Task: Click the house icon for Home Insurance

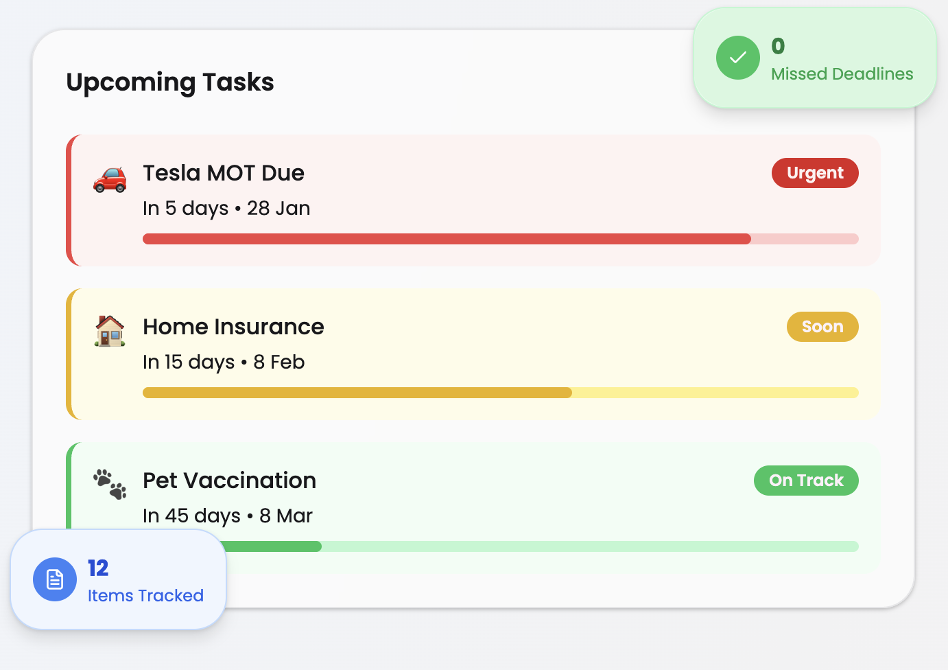Action: 110,331
